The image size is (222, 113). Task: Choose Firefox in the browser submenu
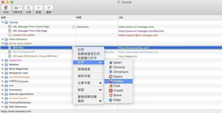click(118, 81)
